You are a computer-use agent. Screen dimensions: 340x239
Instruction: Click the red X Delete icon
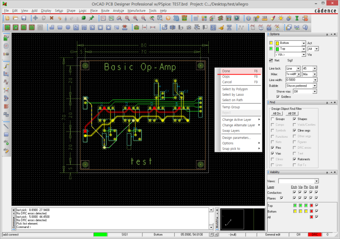pyautogui.click(x=51, y=18)
